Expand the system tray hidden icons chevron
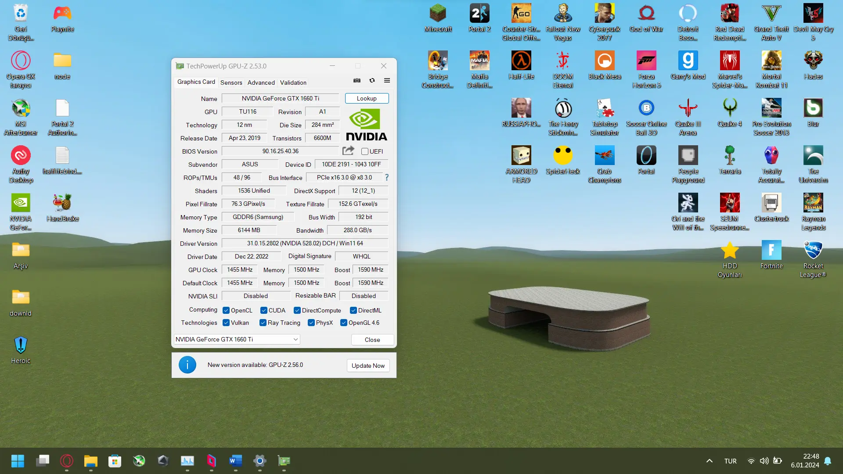This screenshot has width=843, height=474. [x=709, y=461]
